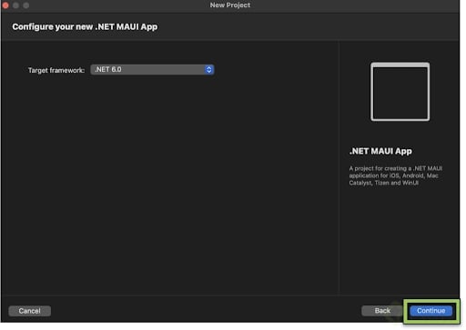Viewport: 466px width, 330px height.
Task: Click the "New Project" window title
Action: coord(230,5)
